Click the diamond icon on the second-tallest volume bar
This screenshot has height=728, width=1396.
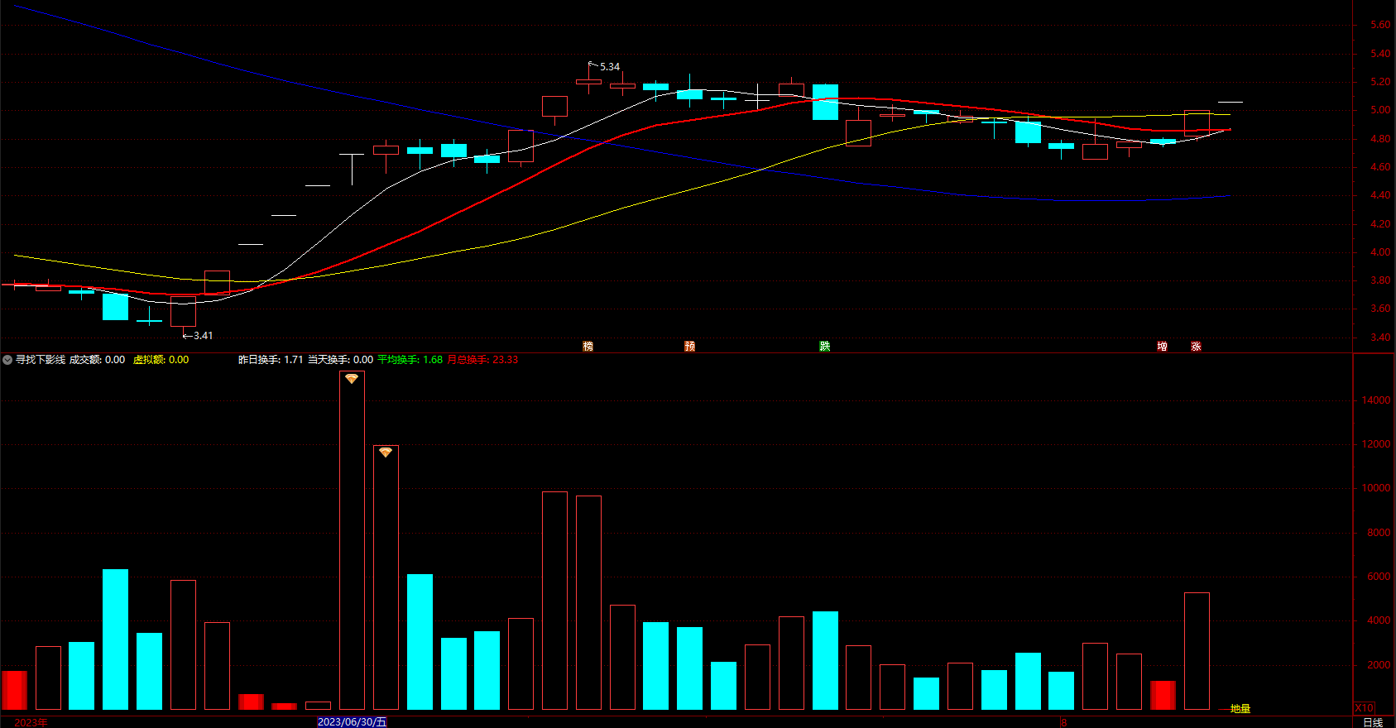point(386,453)
